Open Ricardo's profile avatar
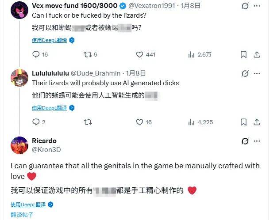The image size is (270, 220). point(19,145)
